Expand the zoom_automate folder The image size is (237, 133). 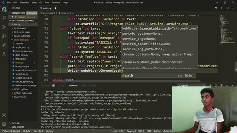(x=23, y=36)
